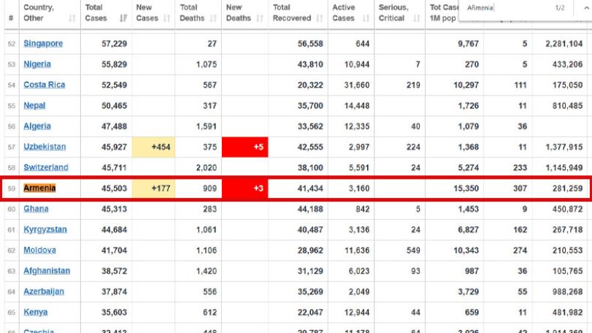Select Afghanistan total deaths 1,420
592x333 pixels.
[207, 271]
